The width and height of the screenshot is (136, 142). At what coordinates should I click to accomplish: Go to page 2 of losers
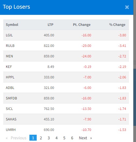[x=41, y=138]
